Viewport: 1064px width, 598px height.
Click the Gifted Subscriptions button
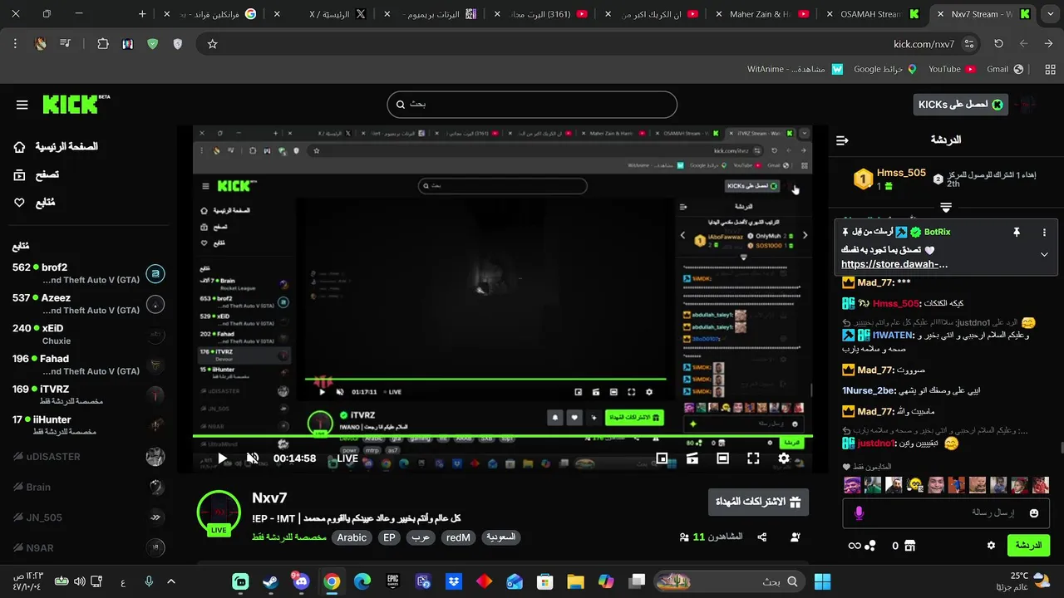pos(758,502)
